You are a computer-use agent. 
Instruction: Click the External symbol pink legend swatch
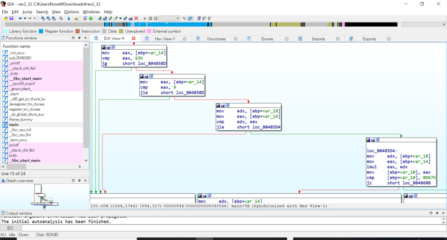pyautogui.click(x=149, y=31)
